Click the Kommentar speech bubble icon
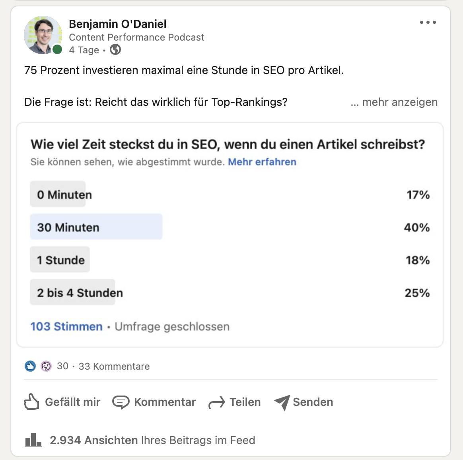The width and height of the screenshot is (463, 460). point(121,402)
